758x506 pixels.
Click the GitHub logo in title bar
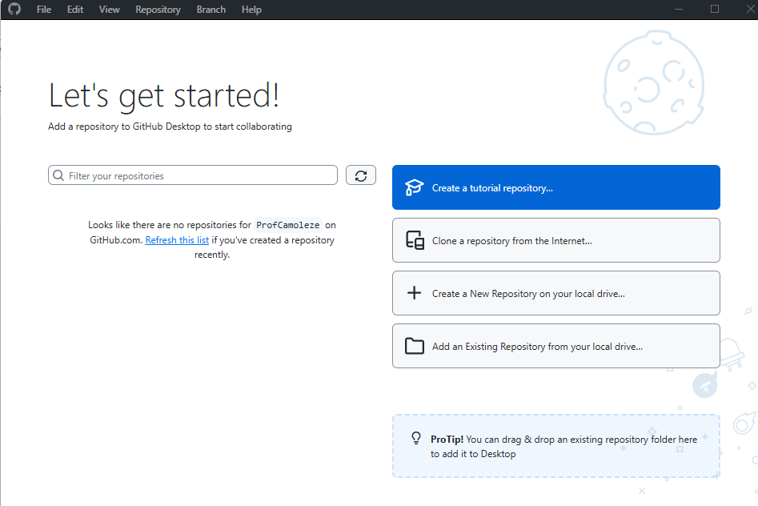(x=14, y=10)
